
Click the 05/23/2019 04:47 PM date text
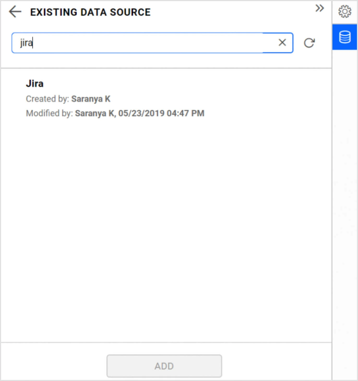tap(161, 113)
